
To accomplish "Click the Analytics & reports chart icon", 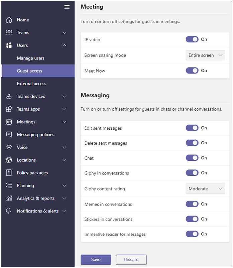I will (9, 198).
